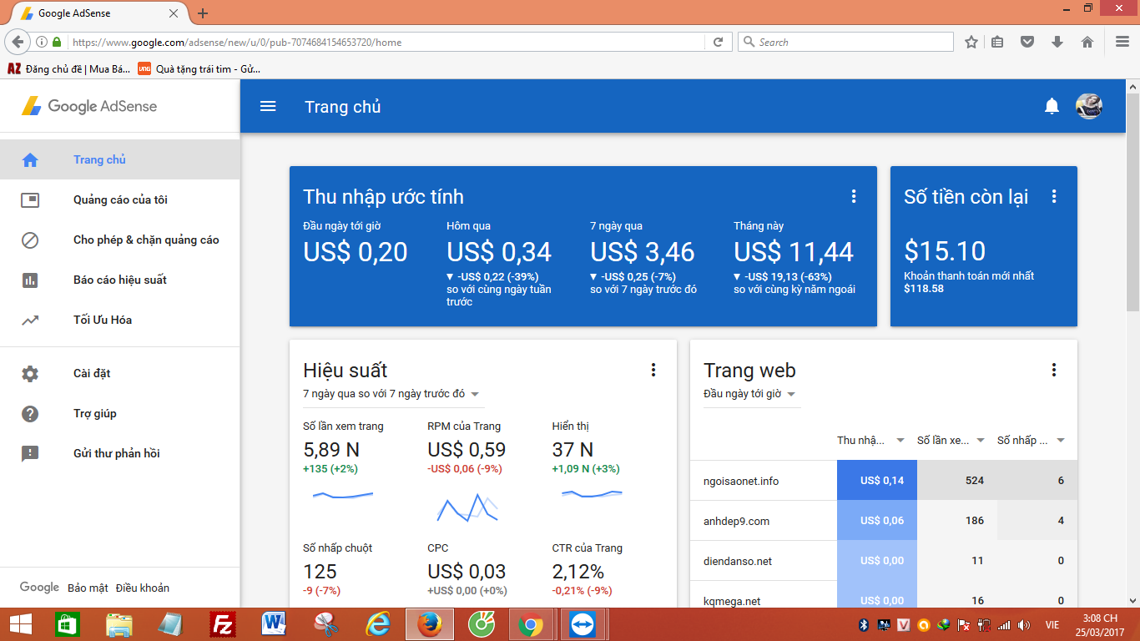Open Đăng chủ đề bookmark
The image size is (1140, 641).
[x=68, y=69]
